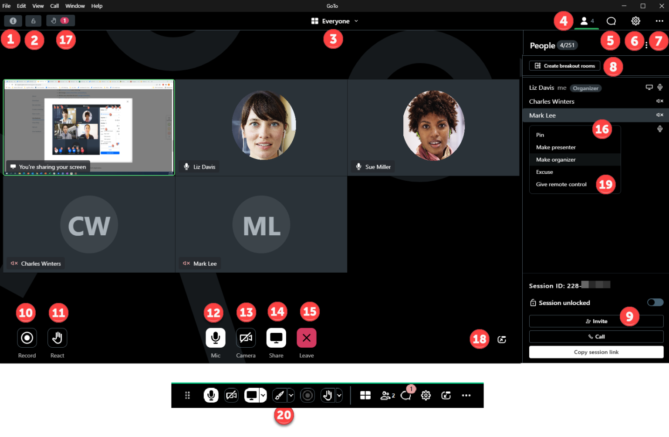
Task: Open the View menu
Action: coord(38,6)
